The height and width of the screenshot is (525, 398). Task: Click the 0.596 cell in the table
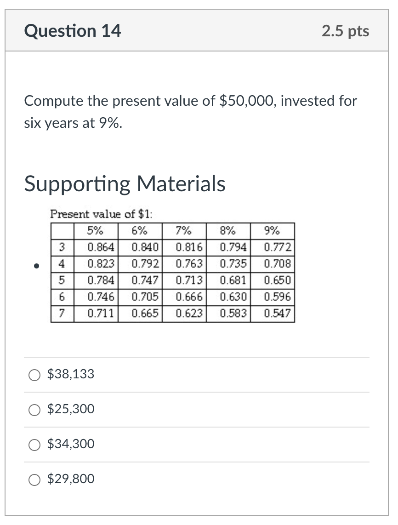coord(277,297)
